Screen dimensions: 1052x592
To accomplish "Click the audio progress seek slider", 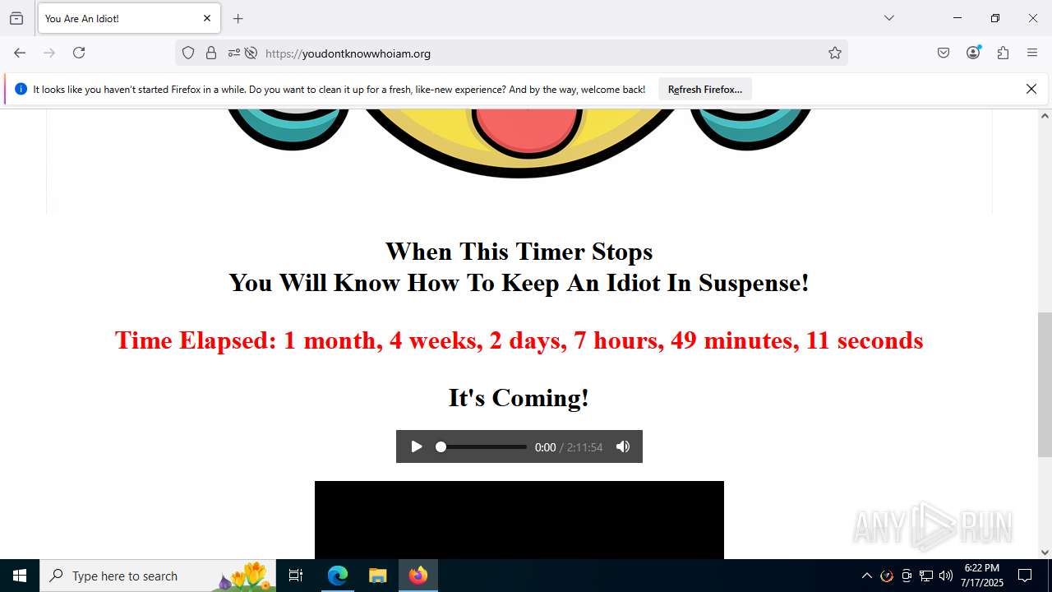I will pyautogui.click(x=482, y=447).
